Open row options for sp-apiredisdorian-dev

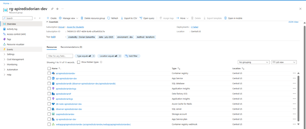[x=294, y=119]
